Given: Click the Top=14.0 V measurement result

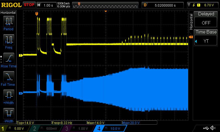Looking at the screenshot, I should point(25,123).
